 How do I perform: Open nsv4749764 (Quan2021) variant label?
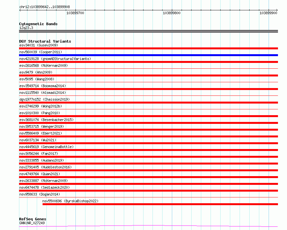tap(40, 174)
